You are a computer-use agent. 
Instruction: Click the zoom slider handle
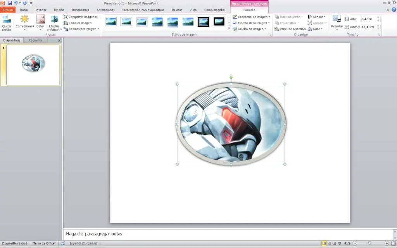pos(369,243)
